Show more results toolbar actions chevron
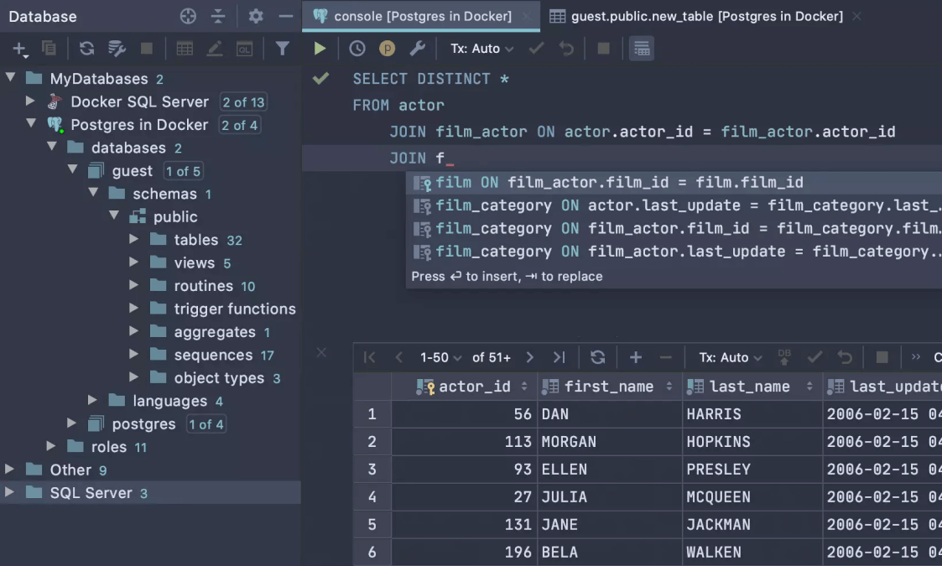The height and width of the screenshot is (566, 942). [x=915, y=357]
